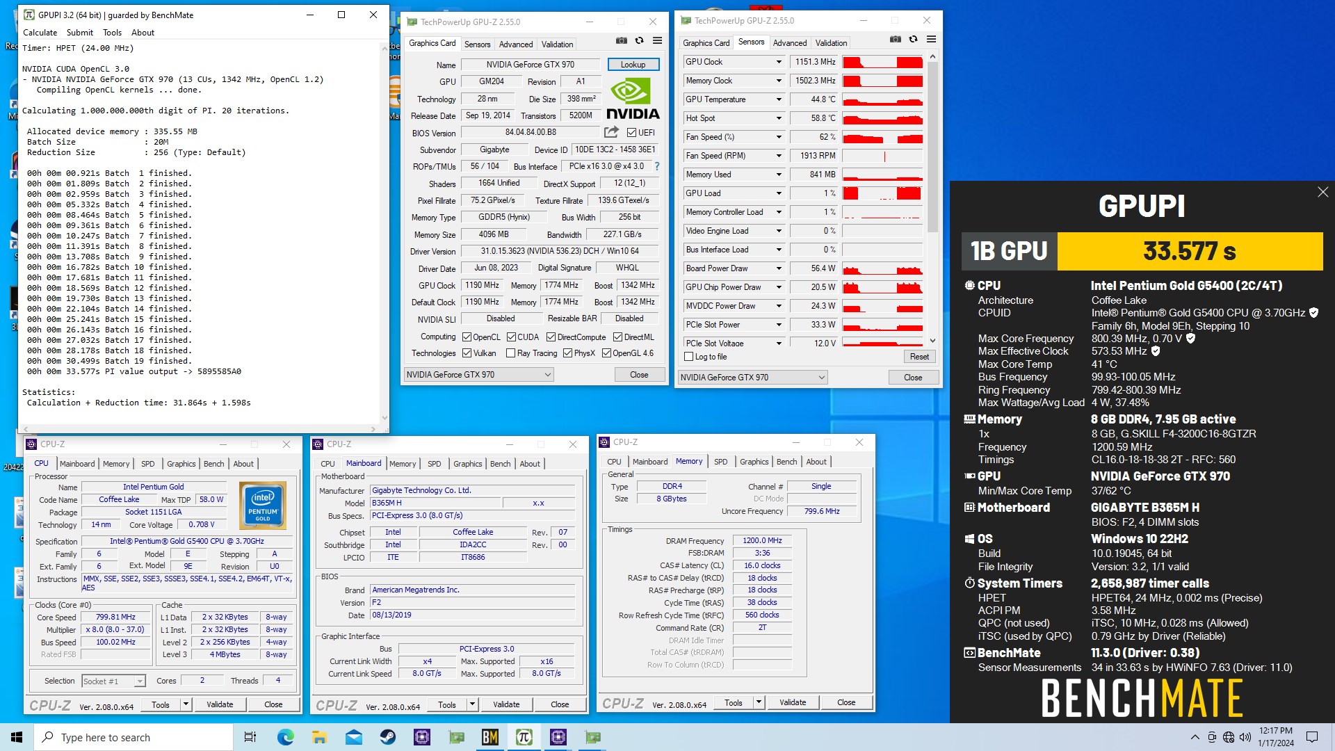Click the Lookup button in GPU-Z
The width and height of the screenshot is (1335, 751).
633,65
